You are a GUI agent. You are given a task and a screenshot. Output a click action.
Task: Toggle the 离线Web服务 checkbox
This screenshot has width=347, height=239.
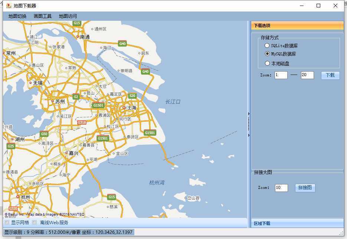tap(34, 222)
